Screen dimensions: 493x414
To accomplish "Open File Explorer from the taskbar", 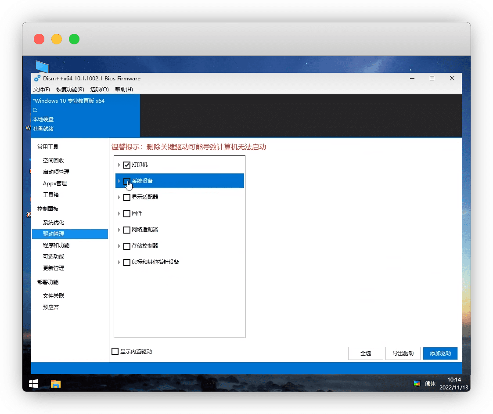I will (56, 383).
